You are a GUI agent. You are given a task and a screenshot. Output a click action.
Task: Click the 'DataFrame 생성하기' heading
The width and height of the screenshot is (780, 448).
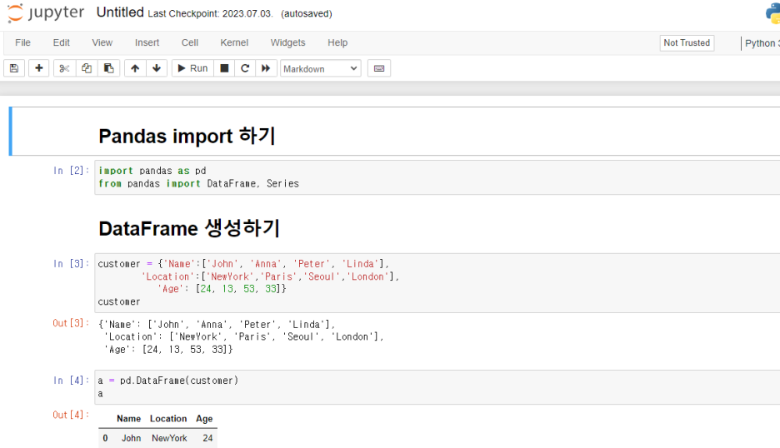(x=189, y=229)
